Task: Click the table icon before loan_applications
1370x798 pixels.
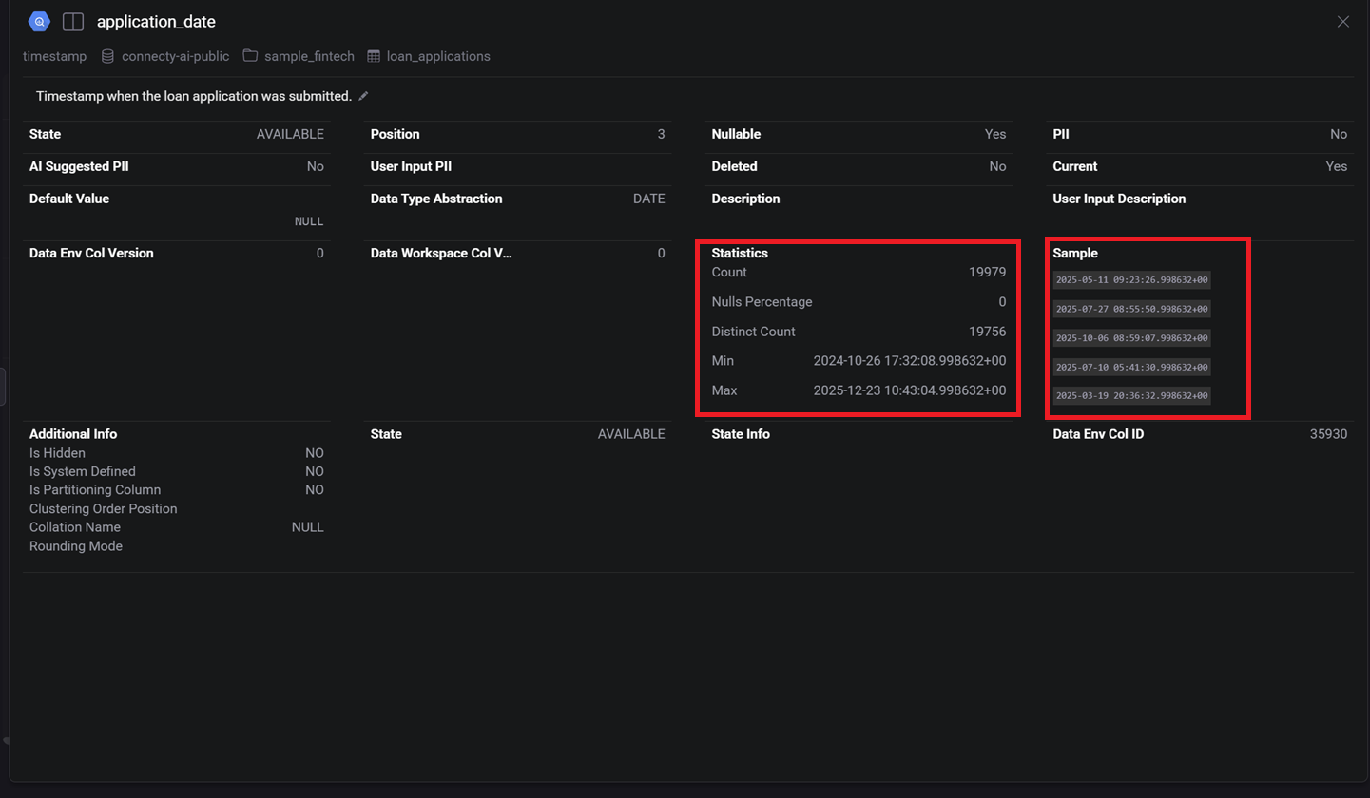Action: coord(374,56)
